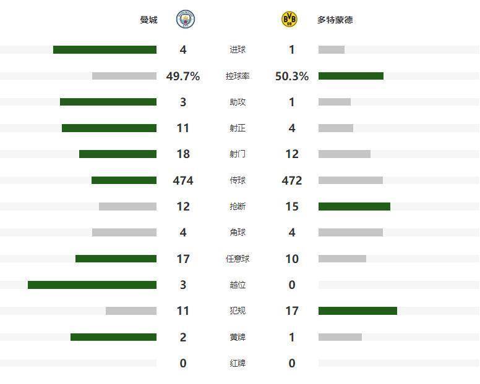Click Dortmund's green tackles bar
Image resolution: width=480 pixels, height=384 pixels.
coord(354,206)
